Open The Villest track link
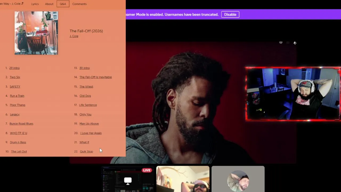341x192 pixels. point(86,86)
